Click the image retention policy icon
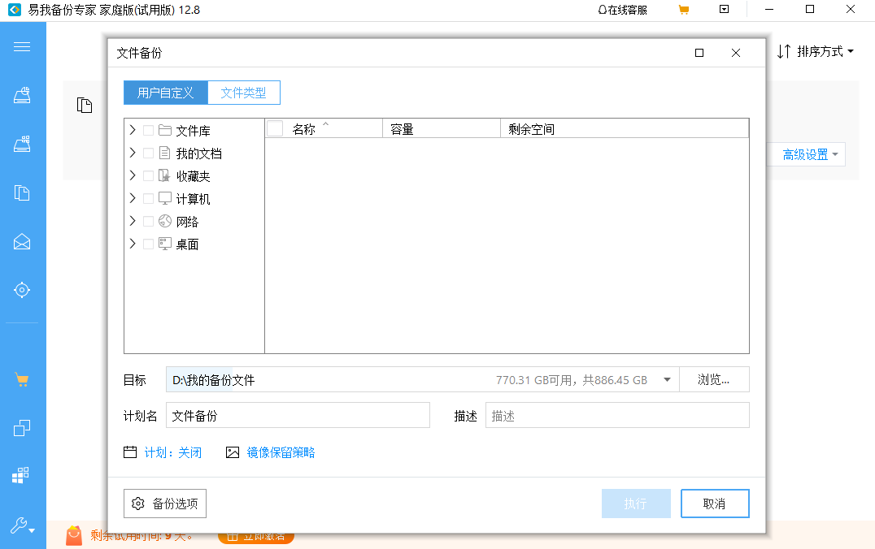Viewport: 875px width, 549px height. [232, 452]
